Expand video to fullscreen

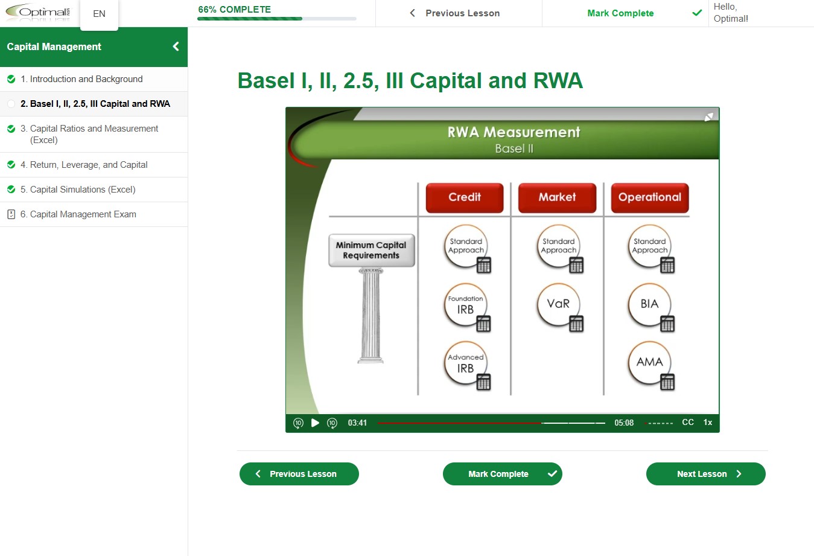708,117
